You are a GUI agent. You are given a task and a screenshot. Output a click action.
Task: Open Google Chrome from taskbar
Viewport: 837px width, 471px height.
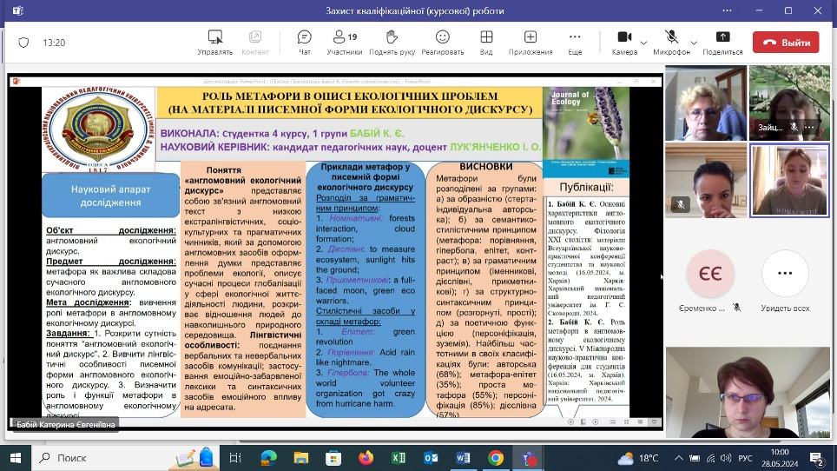[x=496, y=458]
